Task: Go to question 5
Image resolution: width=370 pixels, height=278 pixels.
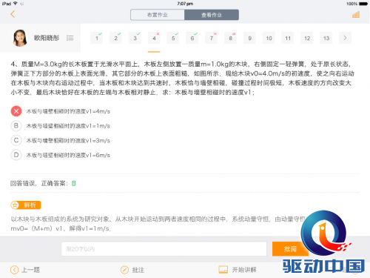Action: pos(173,38)
